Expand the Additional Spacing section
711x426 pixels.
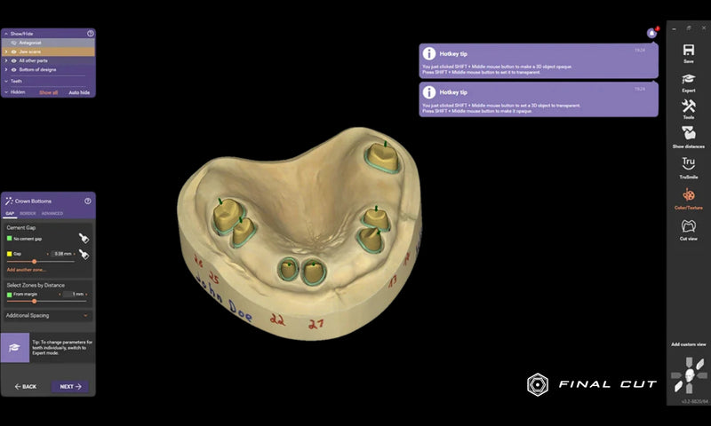pos(85,315)
